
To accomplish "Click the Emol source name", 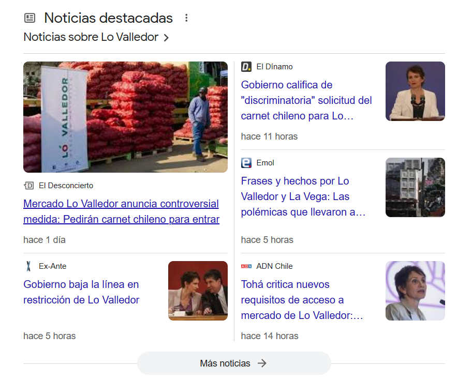I will pos(265,163).
